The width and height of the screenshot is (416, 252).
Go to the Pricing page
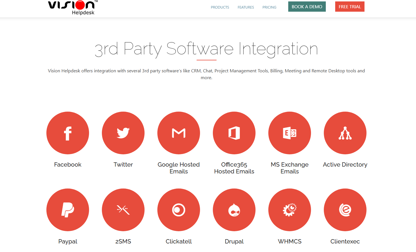(x=269, y=7)
